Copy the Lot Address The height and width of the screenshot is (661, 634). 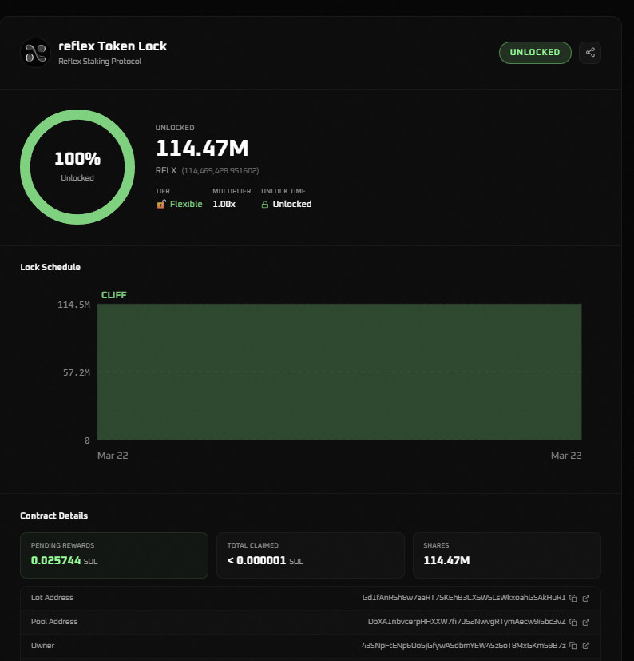coord(573,598)
